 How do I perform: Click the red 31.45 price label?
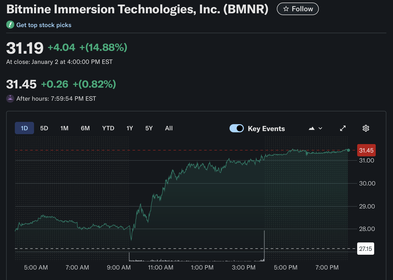366,150
